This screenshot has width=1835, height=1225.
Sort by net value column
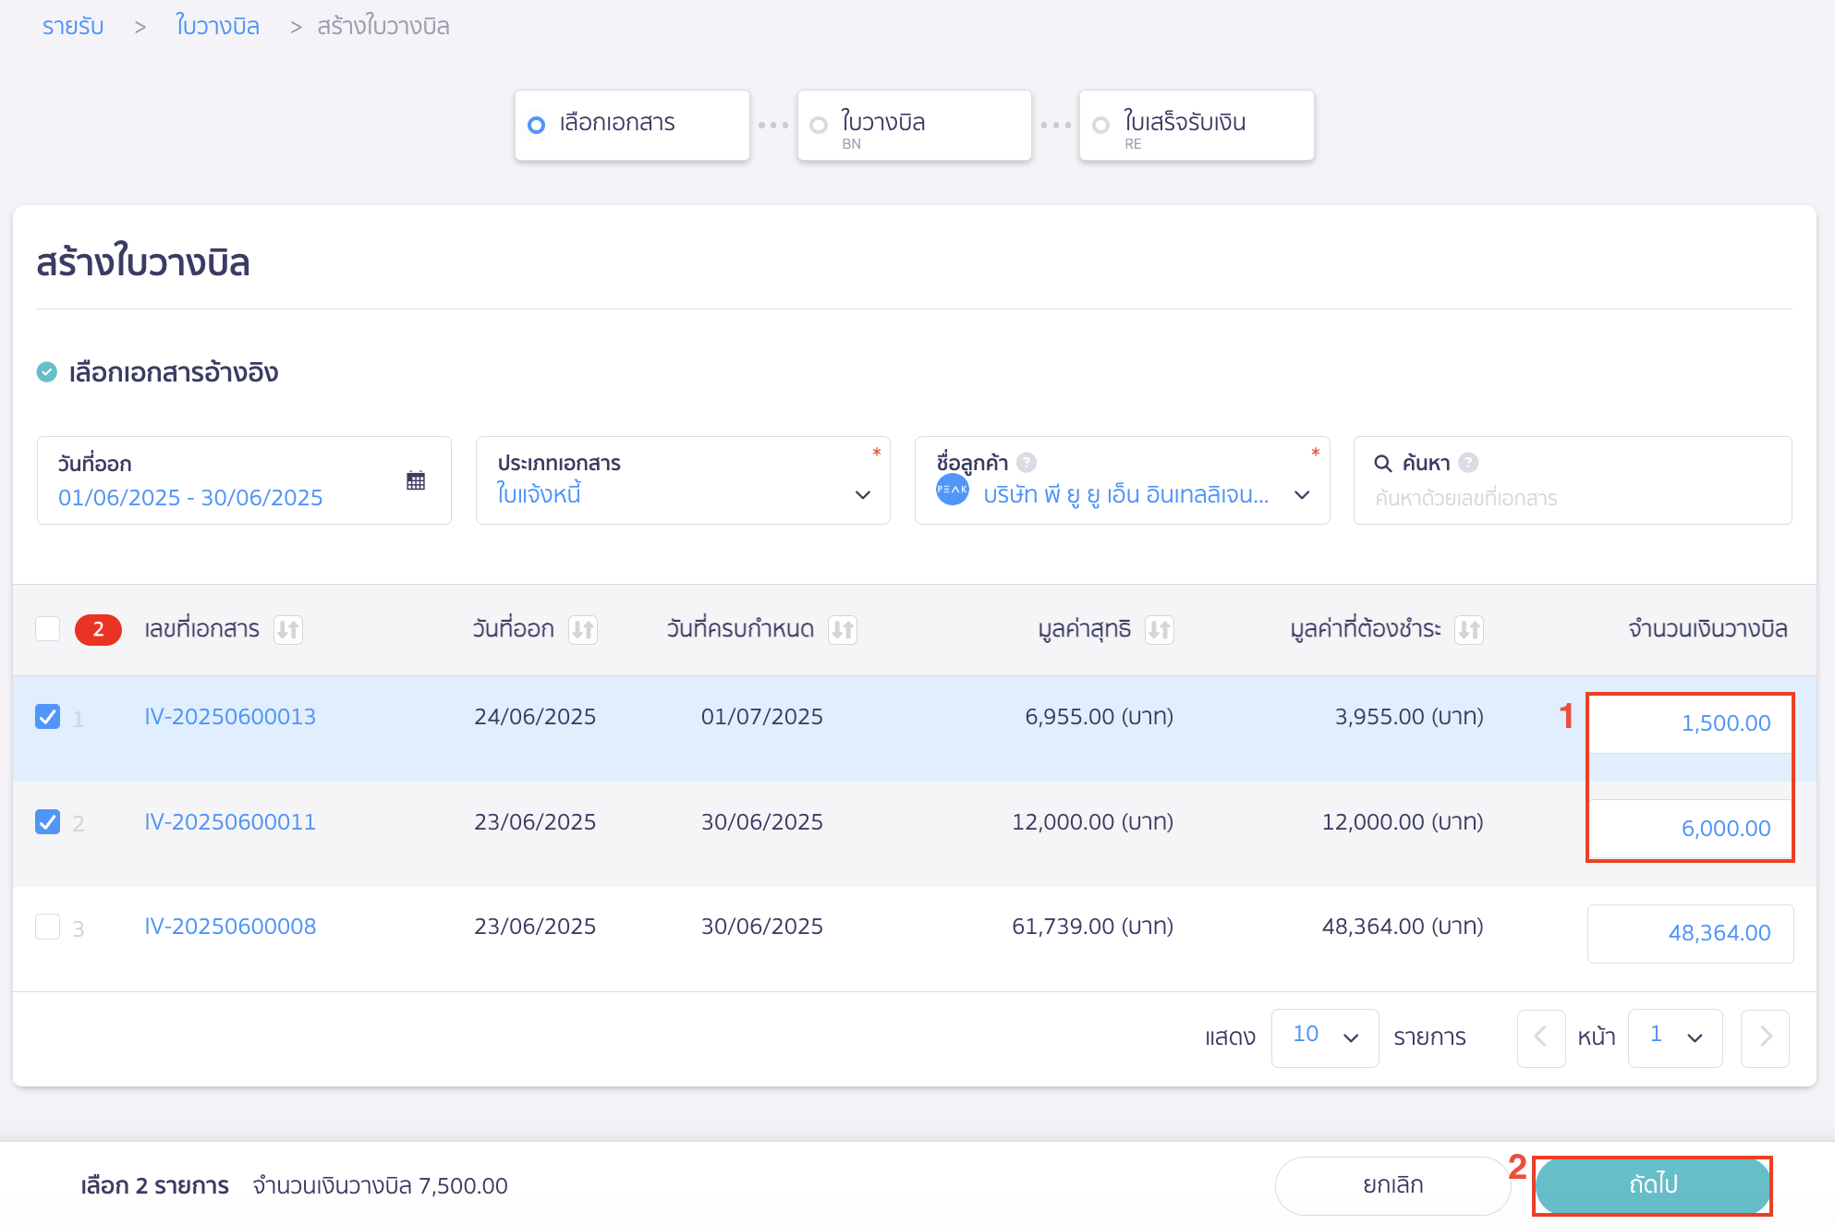tap(1159, 630)
